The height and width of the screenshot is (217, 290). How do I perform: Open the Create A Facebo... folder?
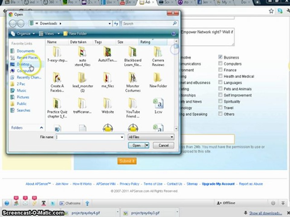tap(57, 82)
